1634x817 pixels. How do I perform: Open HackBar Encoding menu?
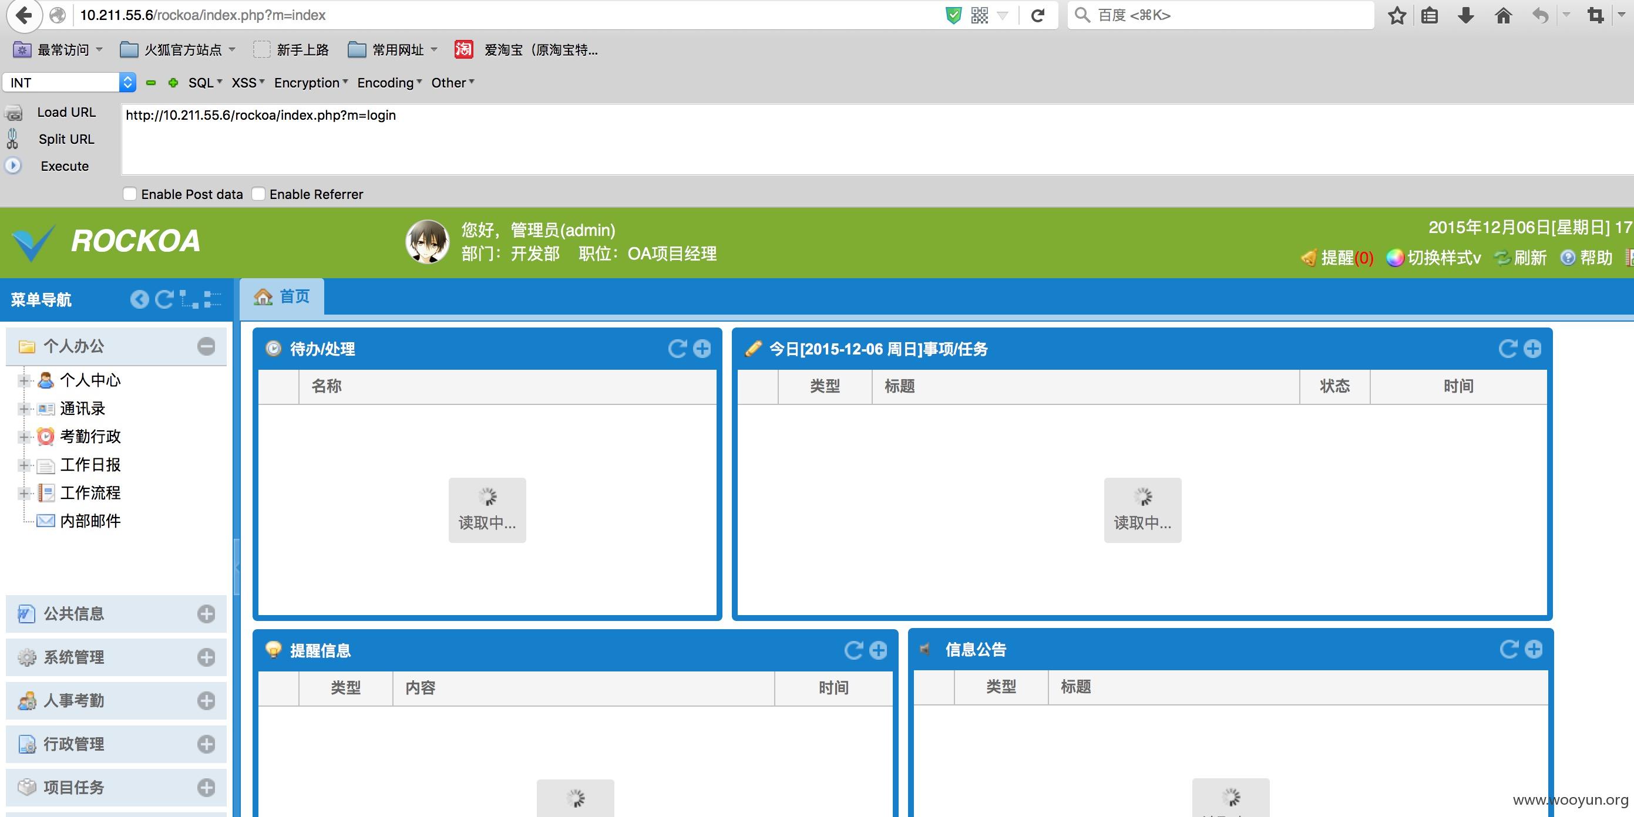(x=389, y=82)
